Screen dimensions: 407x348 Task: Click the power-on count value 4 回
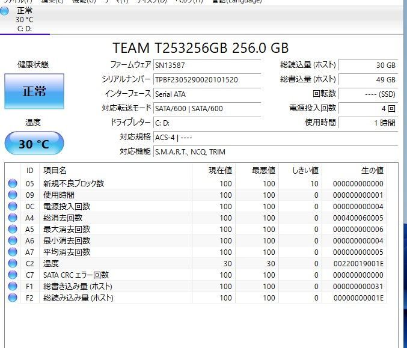click(369, 108)
